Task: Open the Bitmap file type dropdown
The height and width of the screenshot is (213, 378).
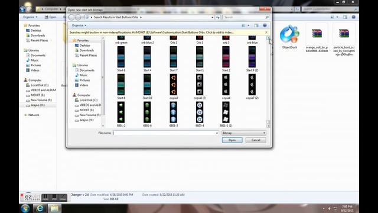Action: point(244,133)
